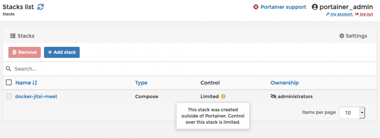Open the docker-jitsi-meet stack
The image size is (380, 138).
(36, 96)
